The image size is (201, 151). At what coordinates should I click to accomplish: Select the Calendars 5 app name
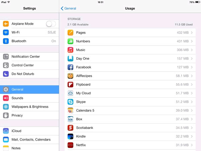point(85,110)
